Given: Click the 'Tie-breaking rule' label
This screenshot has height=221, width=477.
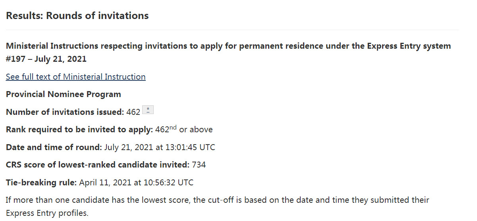Looking at the screenshot, I should (x=41, y=183).
